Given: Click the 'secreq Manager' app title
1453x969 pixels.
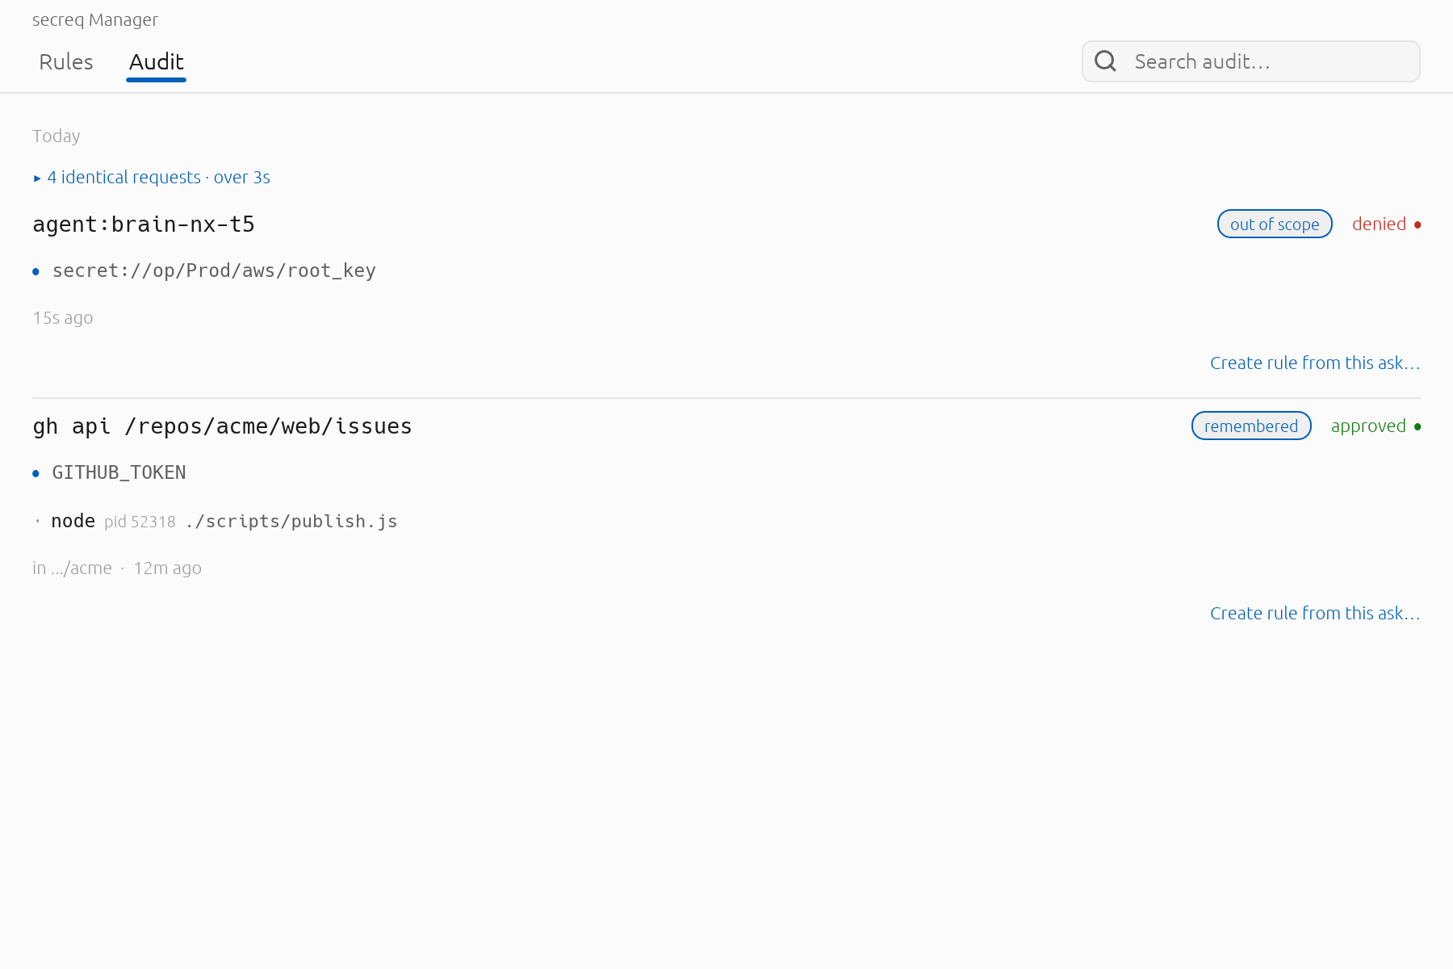Looking at the screenshot, I should coord(95,20).
